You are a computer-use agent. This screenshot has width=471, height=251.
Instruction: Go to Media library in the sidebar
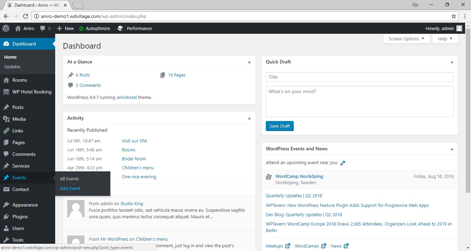(x=19, y=119)
